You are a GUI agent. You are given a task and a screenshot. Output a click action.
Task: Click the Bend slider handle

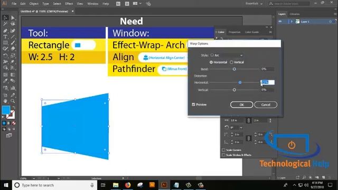tap(234, 69)
